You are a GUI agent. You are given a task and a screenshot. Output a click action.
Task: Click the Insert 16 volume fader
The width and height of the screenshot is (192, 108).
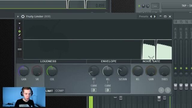pos(186,86)
